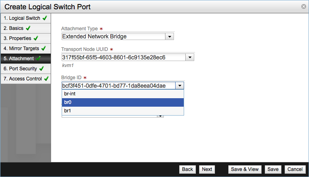This screenshot has width=309, height=177.
Task: Open the Access Control step
Action: pos(25,79)
